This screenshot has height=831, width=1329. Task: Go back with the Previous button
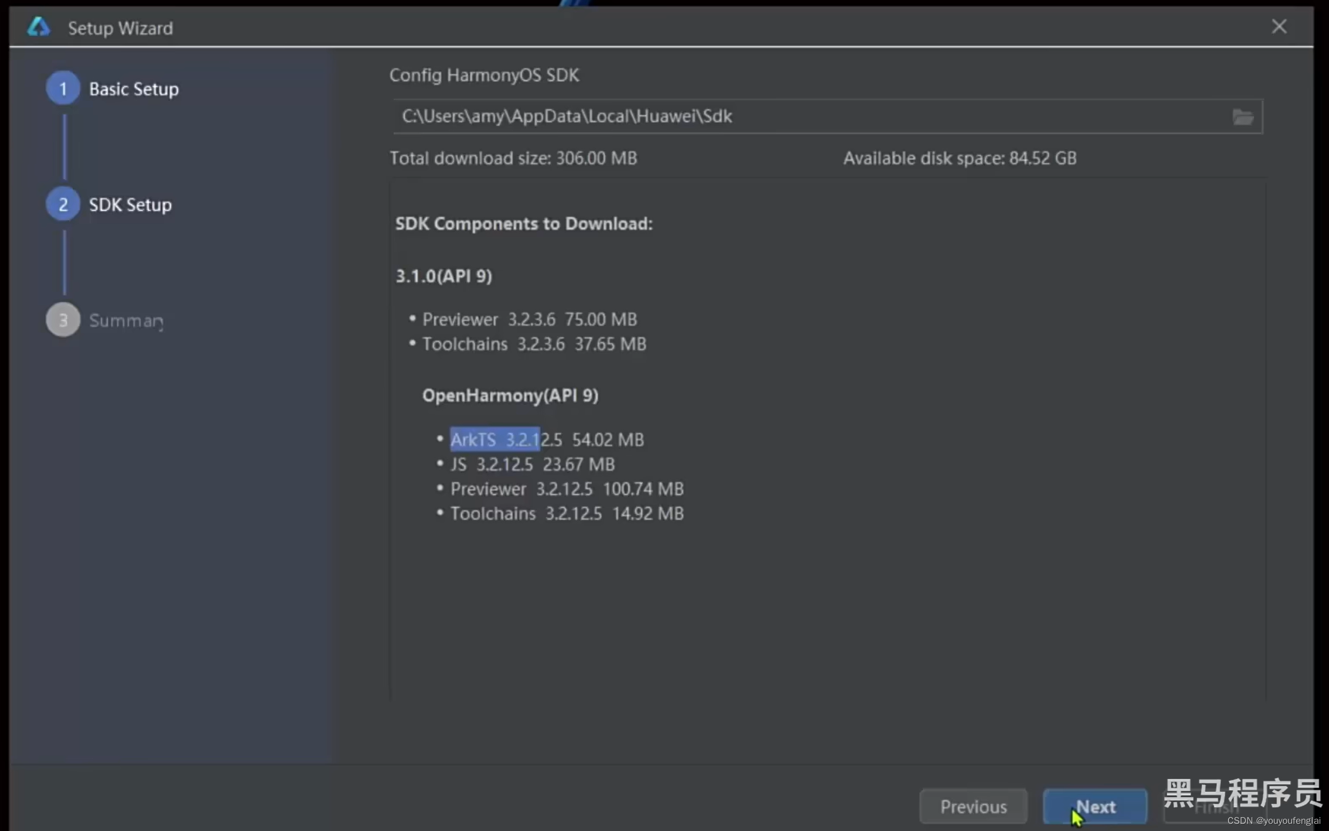[x=973, y=806]
